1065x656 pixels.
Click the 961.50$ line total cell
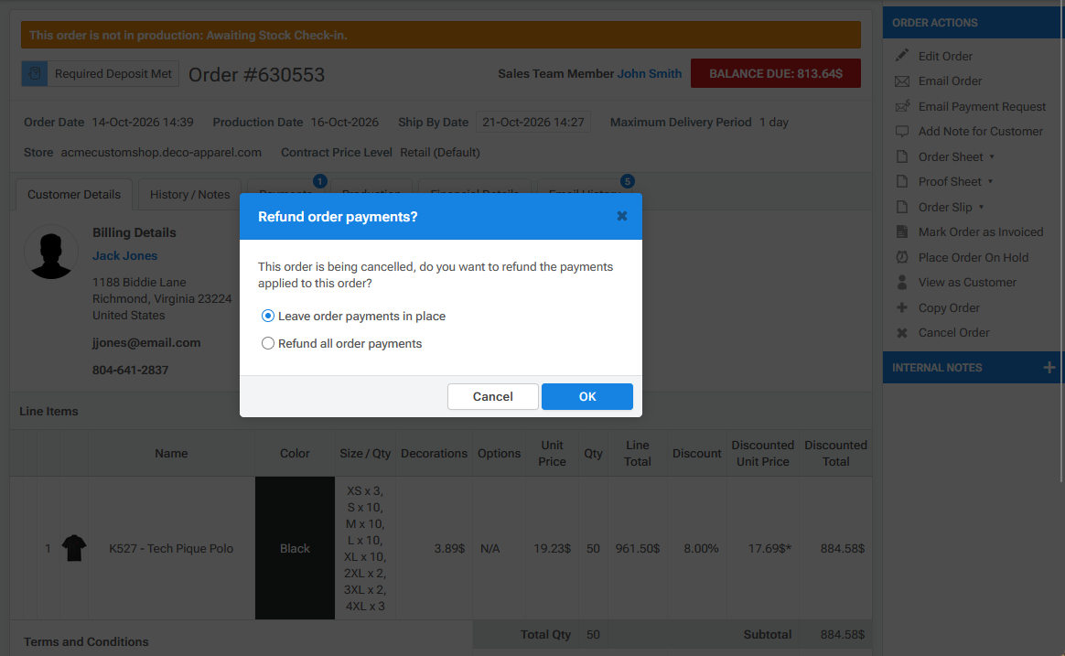(637, 548)
